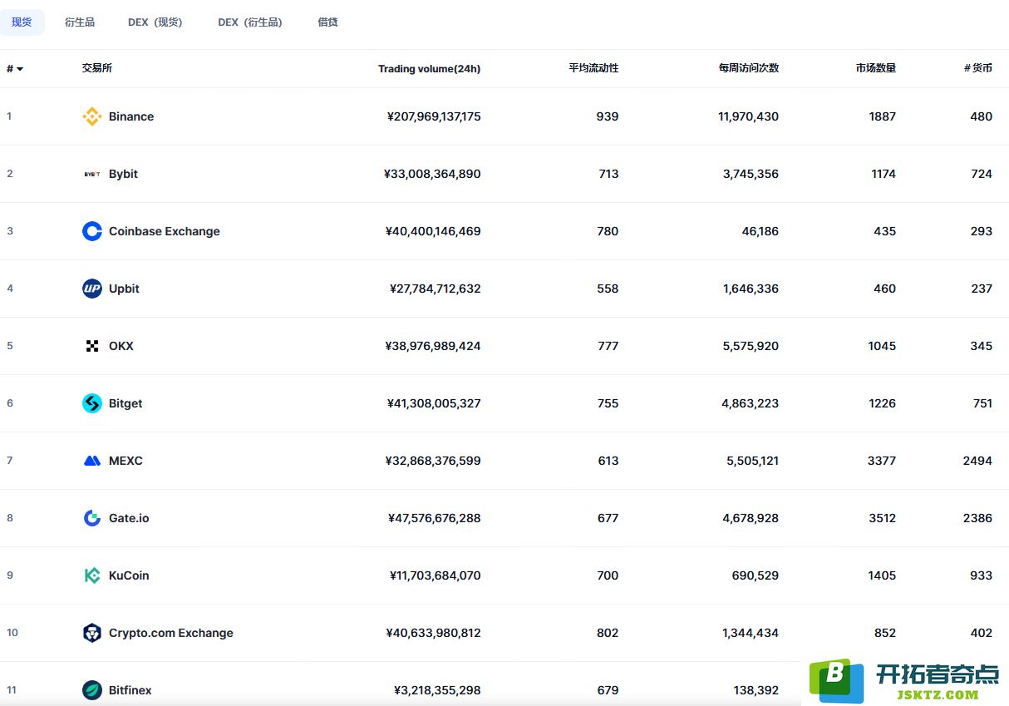Click Bitget volume ¥41,308,005,327
The height and width of the screenshot is (706, 1009).
(x=434, y=403)
